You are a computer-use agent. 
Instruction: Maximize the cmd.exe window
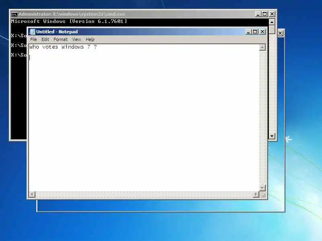265,14
